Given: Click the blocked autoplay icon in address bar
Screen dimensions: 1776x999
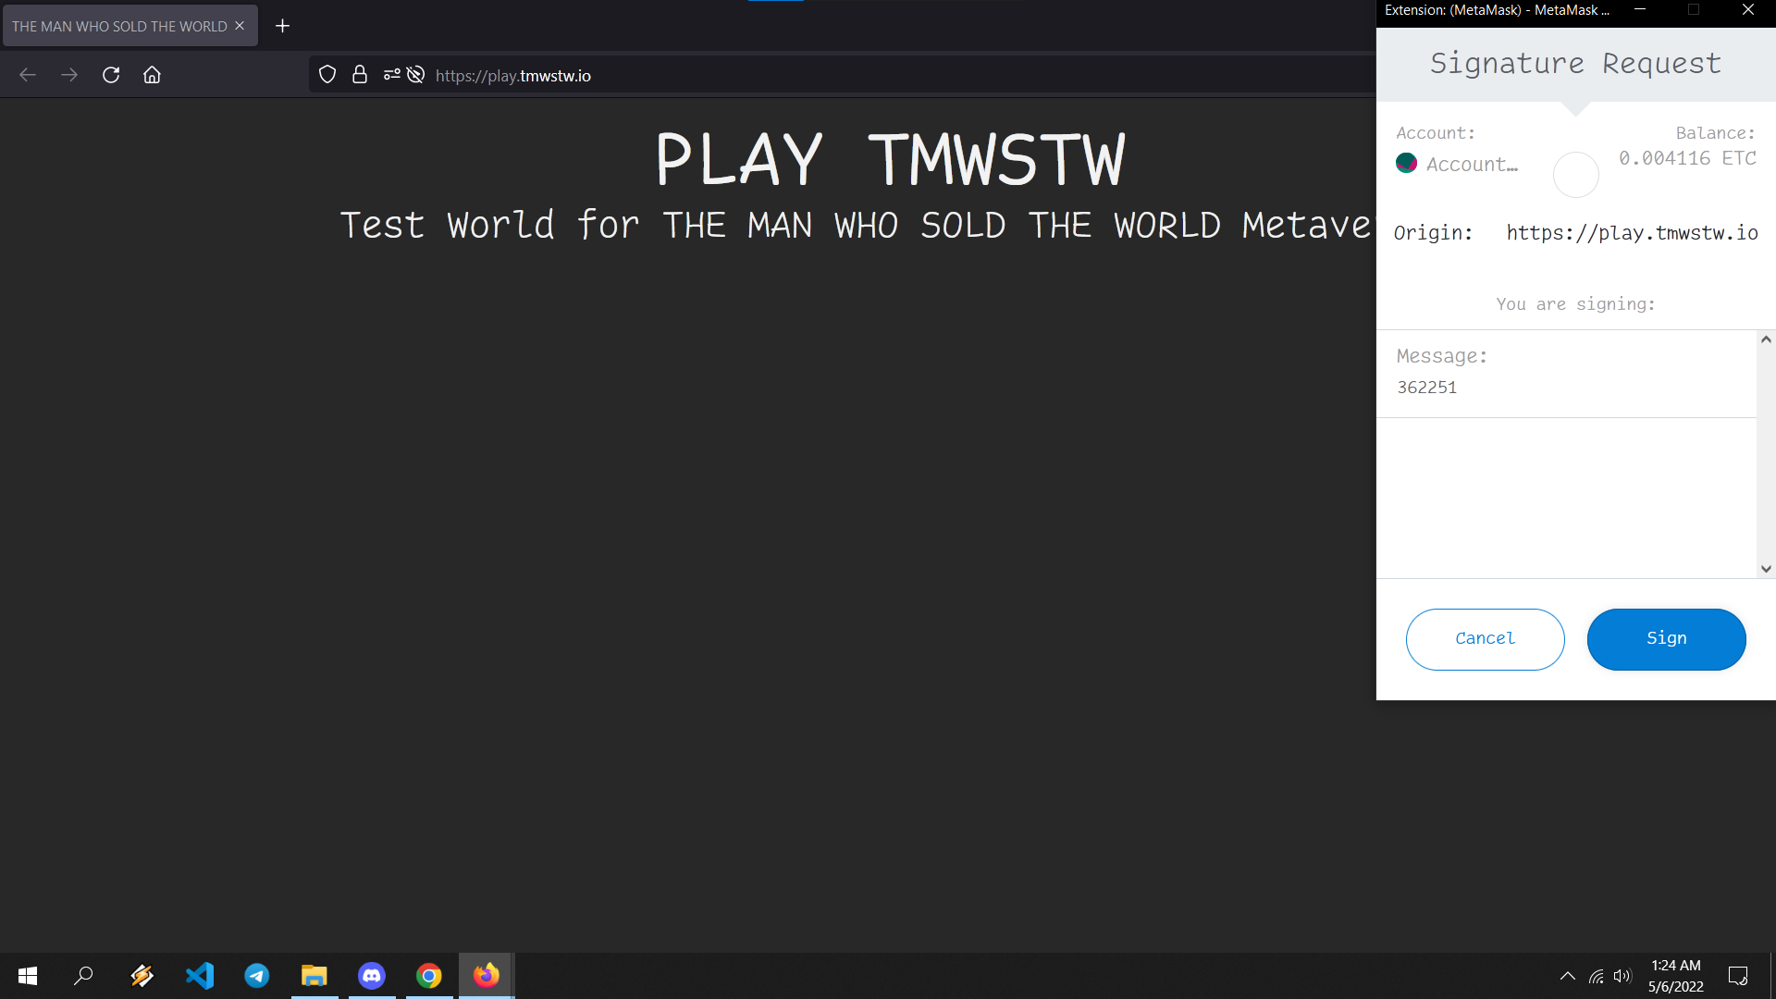Looking at the screenshot, I should pos(416,75).
